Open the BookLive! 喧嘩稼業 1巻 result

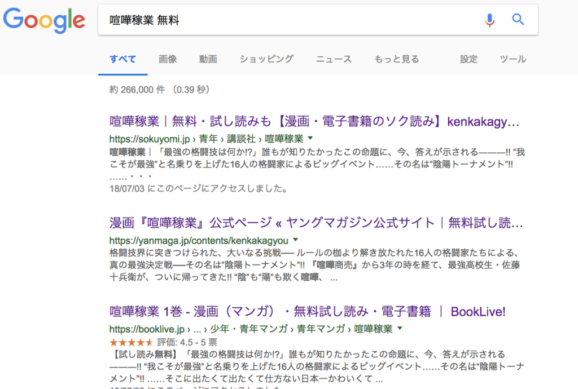308,311
